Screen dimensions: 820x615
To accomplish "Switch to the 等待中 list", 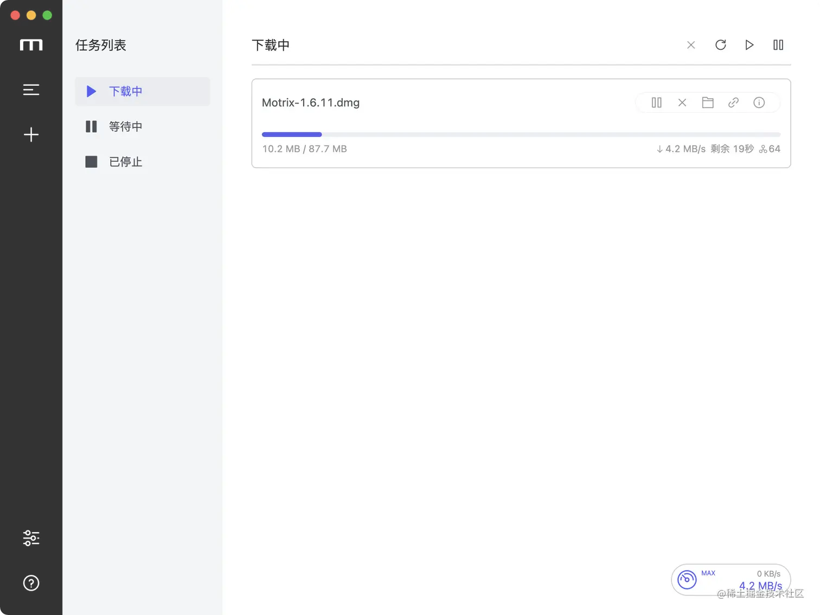I will point(142,126).
